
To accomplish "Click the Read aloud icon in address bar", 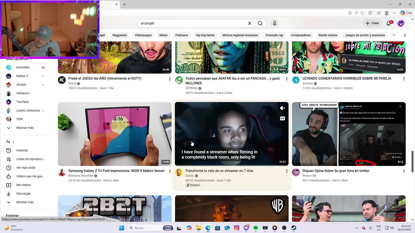I will (x=356, y=13).
